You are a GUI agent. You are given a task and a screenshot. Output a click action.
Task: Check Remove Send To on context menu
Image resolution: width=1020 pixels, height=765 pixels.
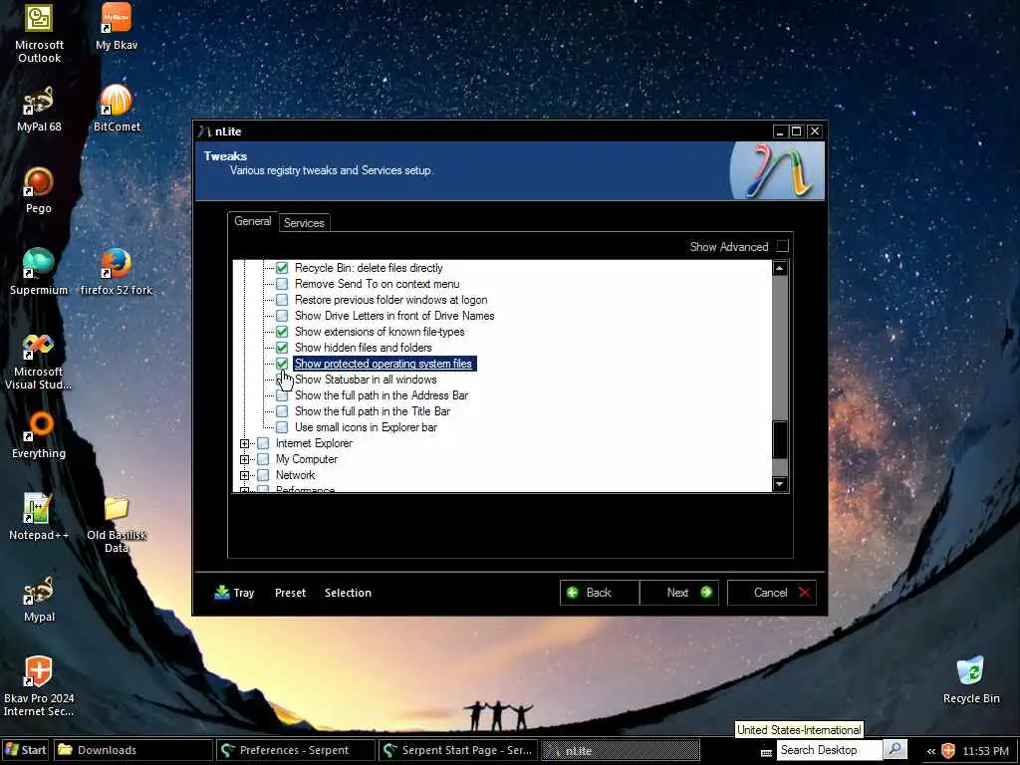point(282,284)
